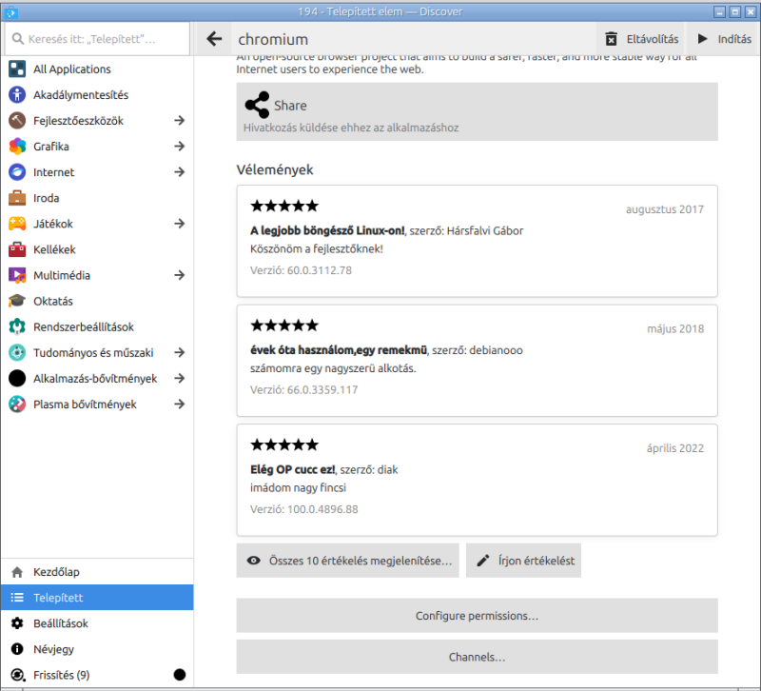Click the back arrow next to chromium
The width and height of the screenshot is (761, 691).
tap(214, 39)
